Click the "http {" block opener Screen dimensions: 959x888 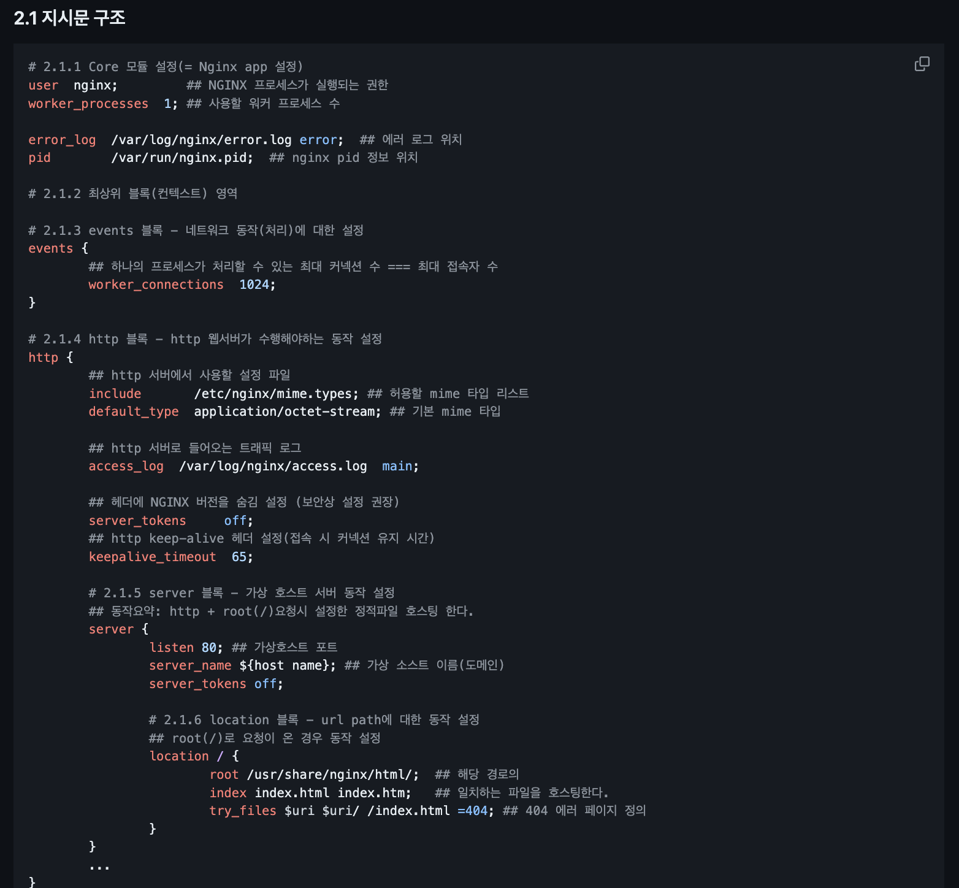(51, 358)
